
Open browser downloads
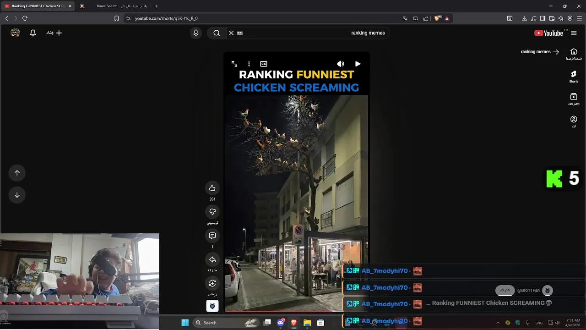(524, 18)
